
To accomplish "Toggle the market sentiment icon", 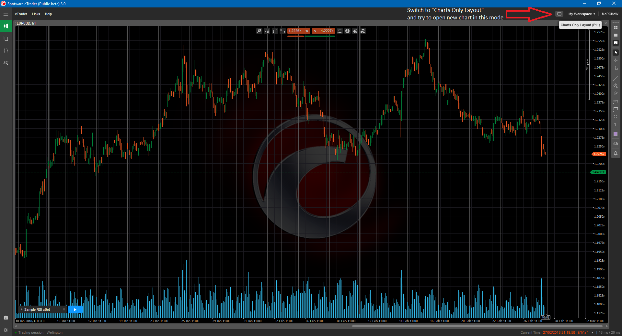I will point(355,31).
